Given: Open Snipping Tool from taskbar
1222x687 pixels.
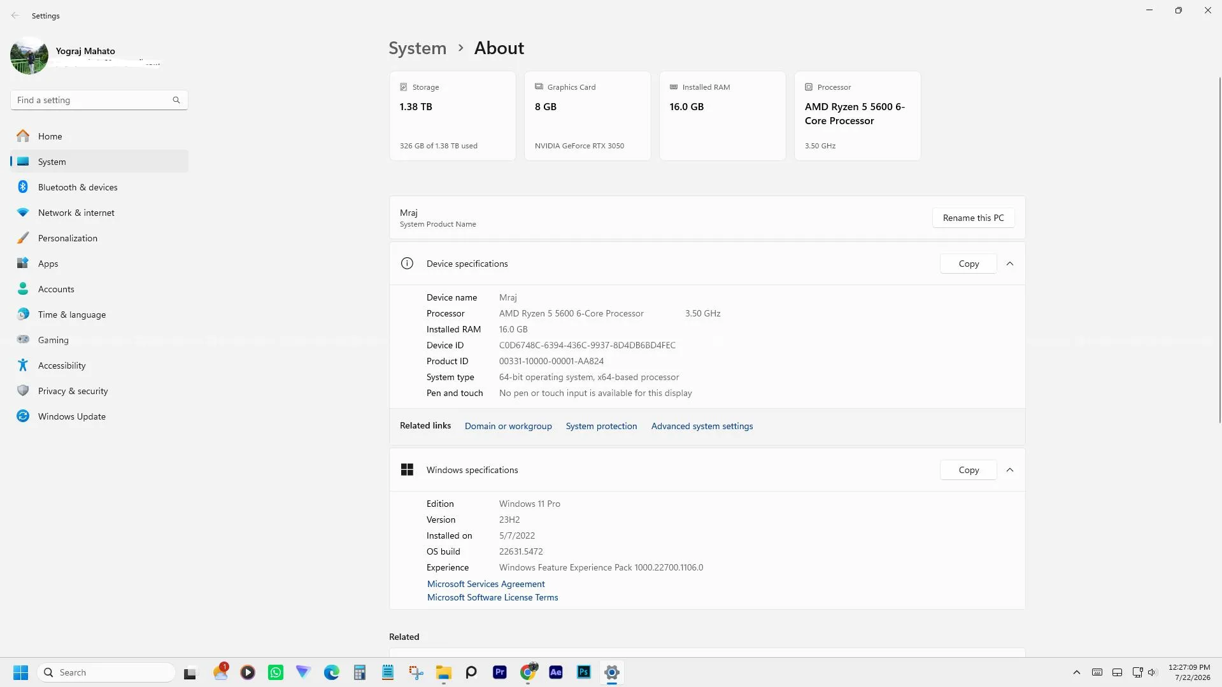Looking at the screenshot, I should tap(416, 672).
